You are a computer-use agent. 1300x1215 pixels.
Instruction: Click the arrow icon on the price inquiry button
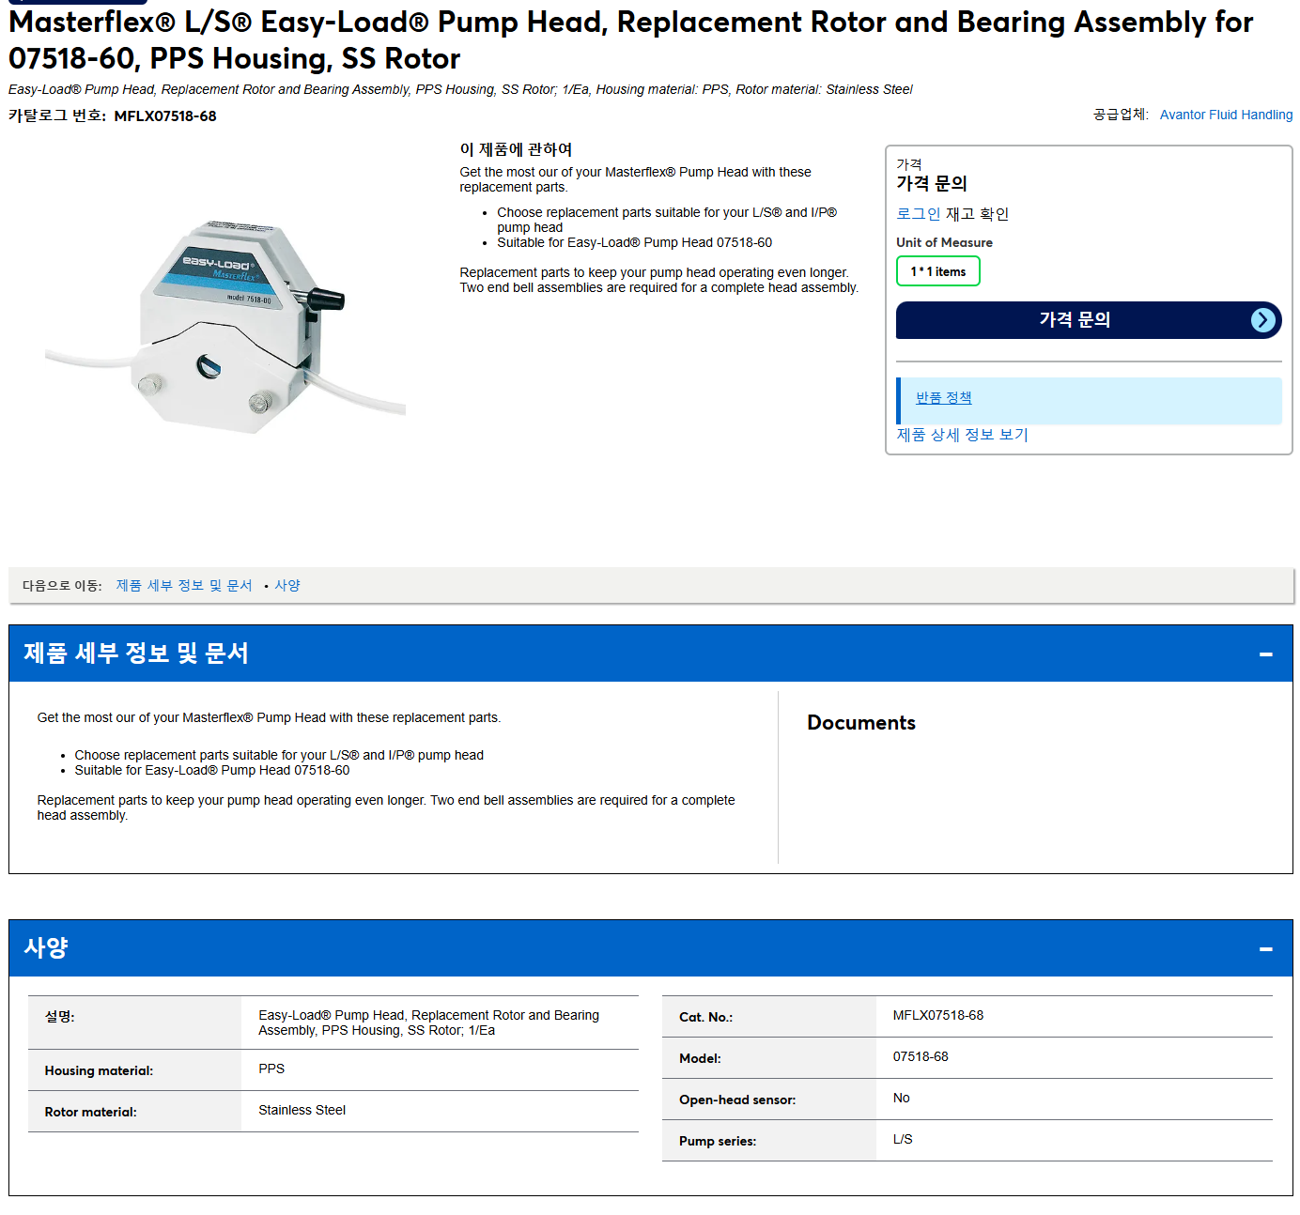(1263, 320)
